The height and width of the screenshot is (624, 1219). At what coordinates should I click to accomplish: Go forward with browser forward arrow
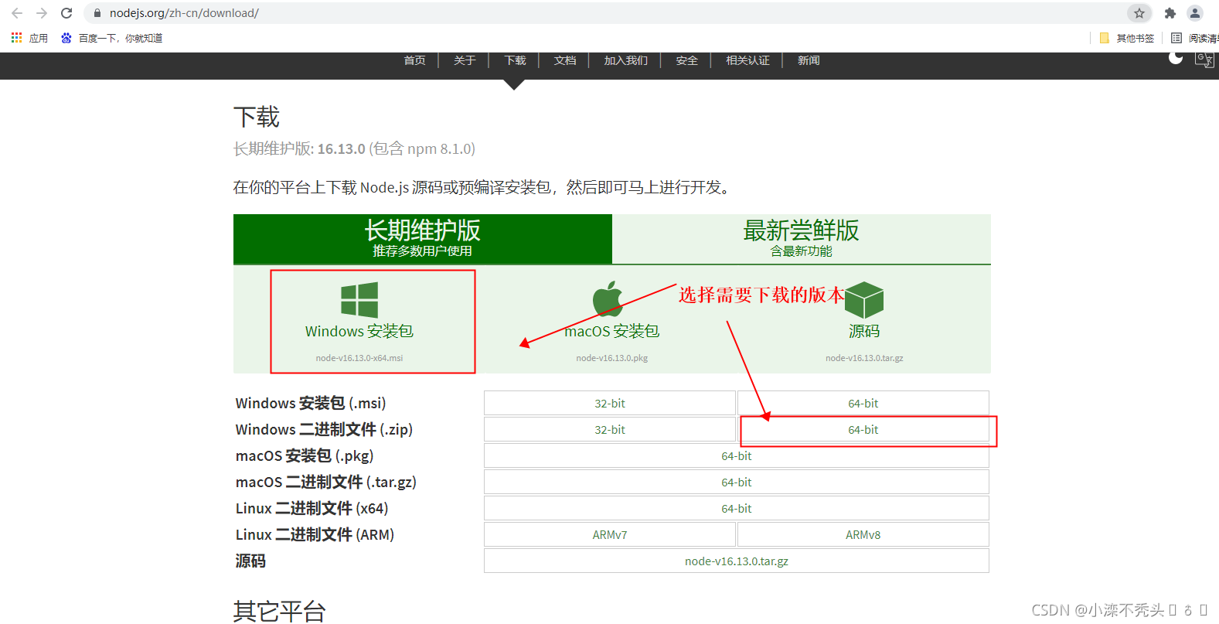tap(42, 13)
